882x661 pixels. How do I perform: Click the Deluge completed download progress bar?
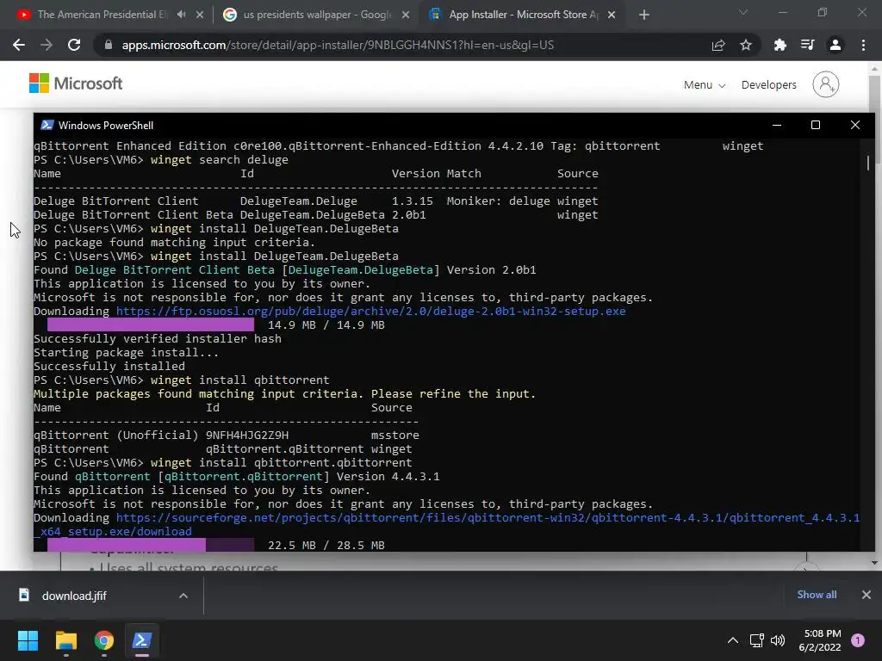pos(150,324)
